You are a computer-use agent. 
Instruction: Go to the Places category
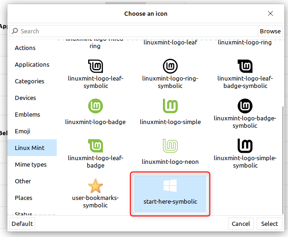[x=24, y=198]
